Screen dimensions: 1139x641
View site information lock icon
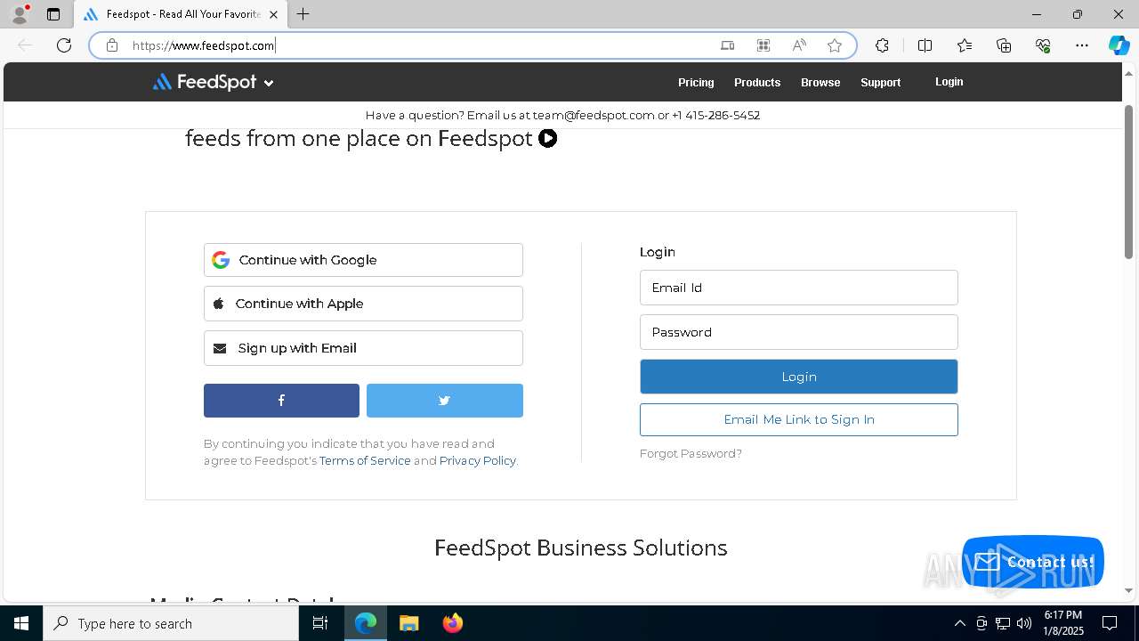point(112,45)
